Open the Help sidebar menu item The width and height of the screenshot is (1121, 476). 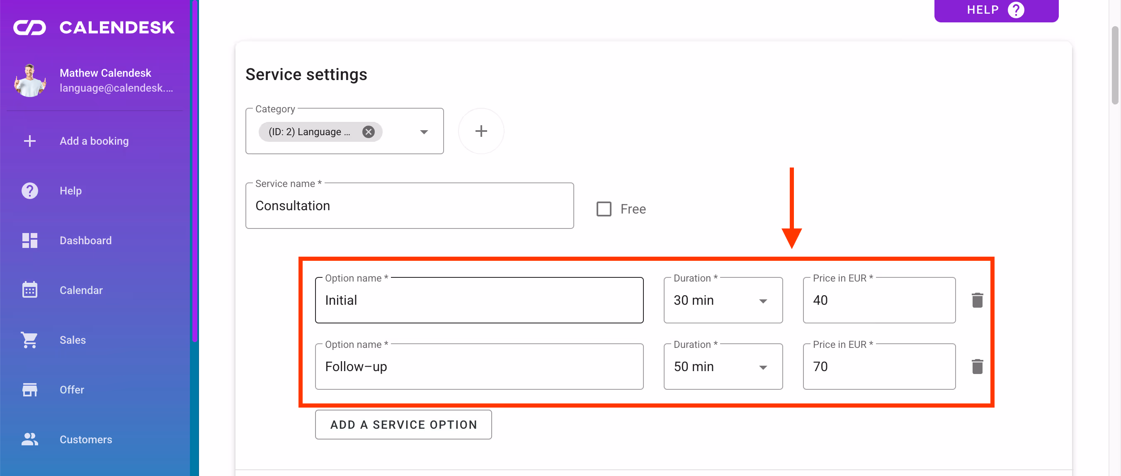tap(70, 191)
